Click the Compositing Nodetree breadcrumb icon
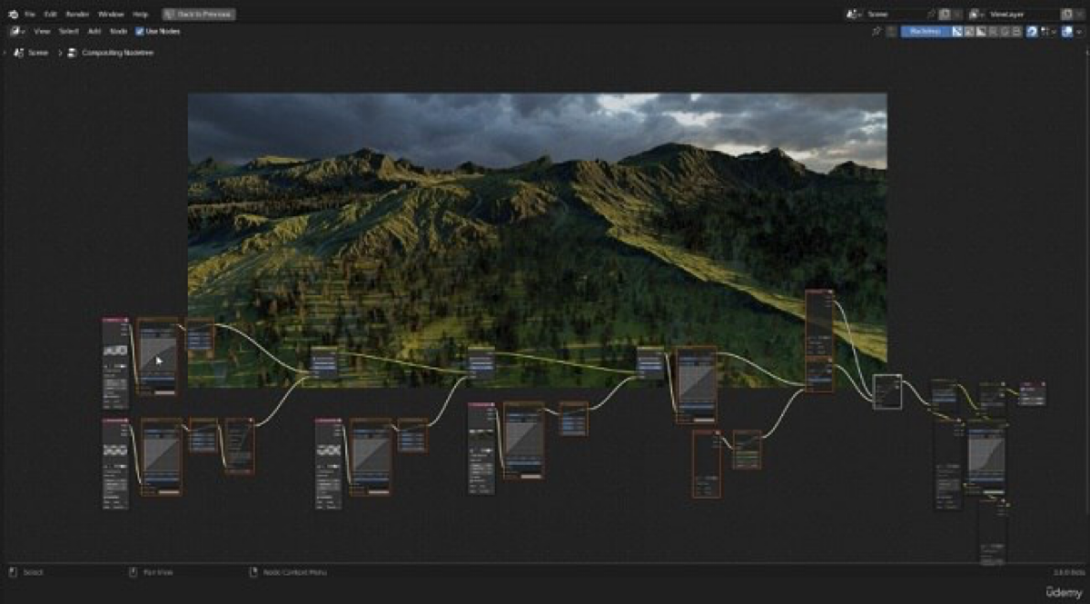The image size is (1090, 604). (x=72, y=54)
